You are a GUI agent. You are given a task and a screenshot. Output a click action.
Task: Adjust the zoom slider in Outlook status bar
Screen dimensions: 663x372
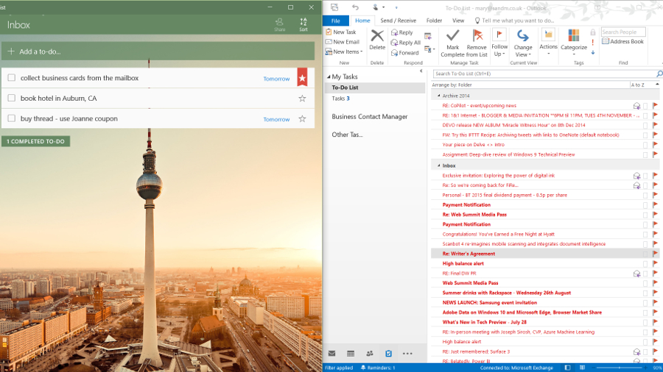(x=620, y=368)
